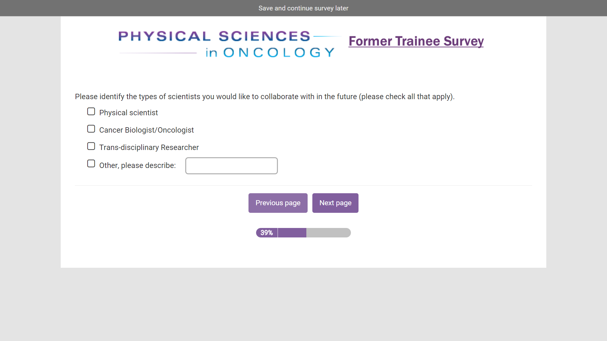
Task: Click the collaboration question prompt text
Action: click(x=265, y=97)
